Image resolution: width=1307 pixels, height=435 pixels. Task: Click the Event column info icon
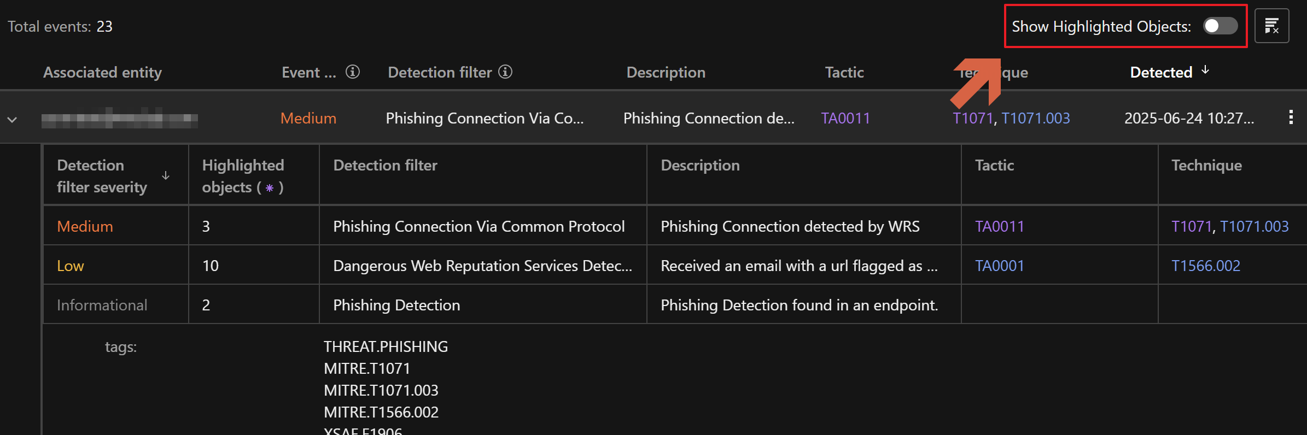click(x=353, y=72)
